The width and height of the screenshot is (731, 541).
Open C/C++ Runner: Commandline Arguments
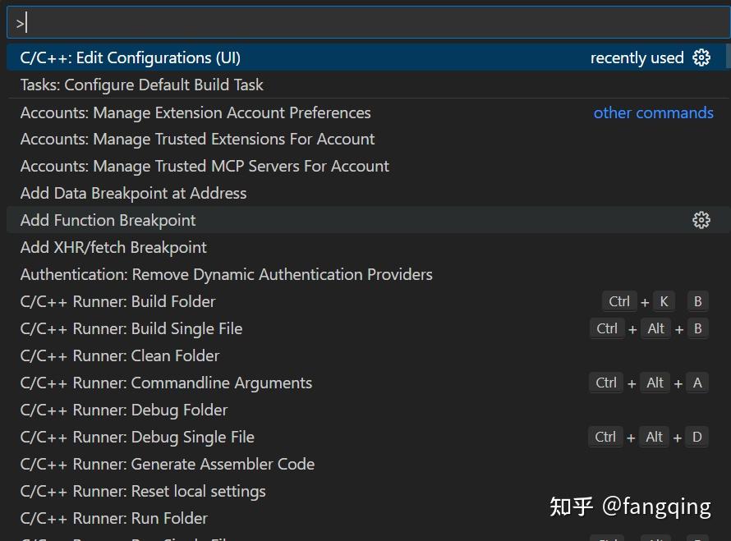pos(366,383)
